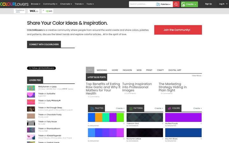
Task: Open the Log In dropdown
Action: [x=223, y=4]
